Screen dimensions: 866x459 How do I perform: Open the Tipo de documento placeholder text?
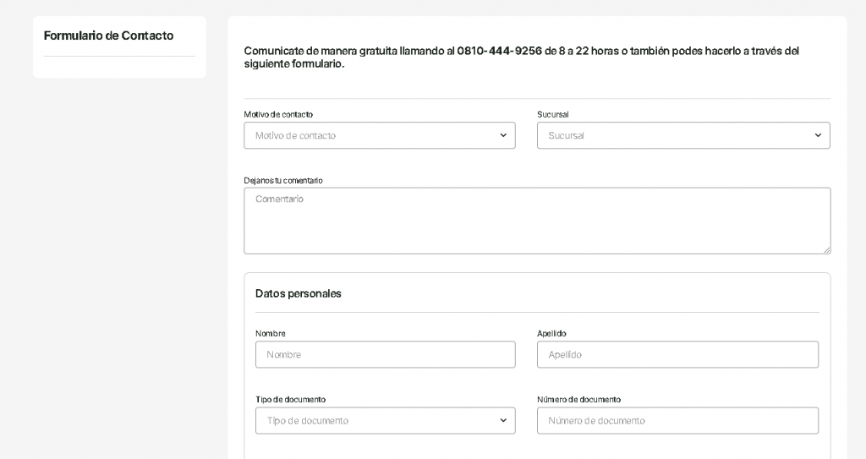308,420
